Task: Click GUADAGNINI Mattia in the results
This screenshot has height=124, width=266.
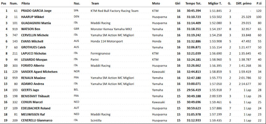Action: pos(36,23)
